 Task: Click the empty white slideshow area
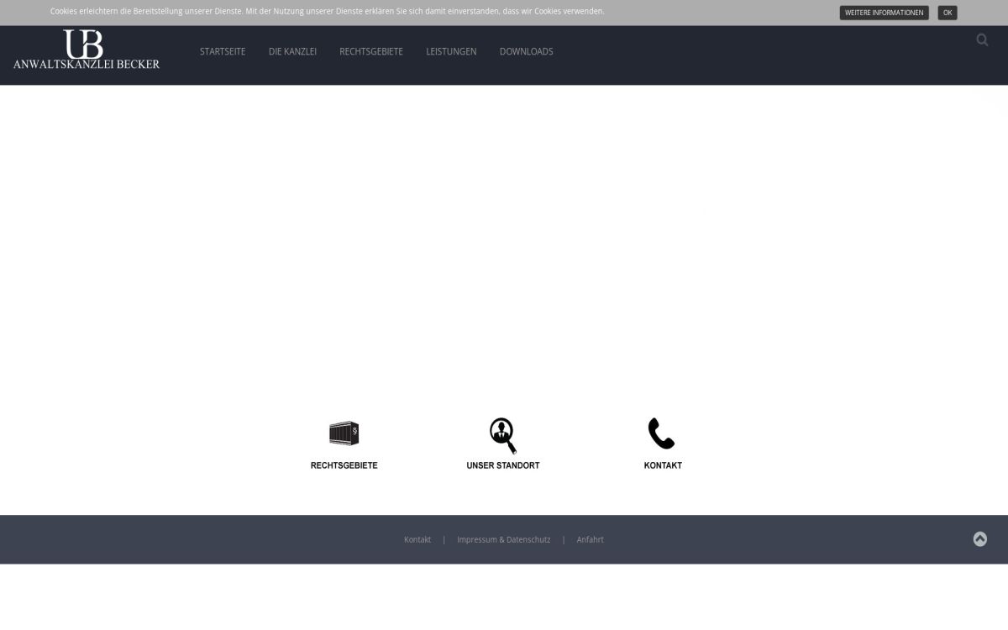504,244
